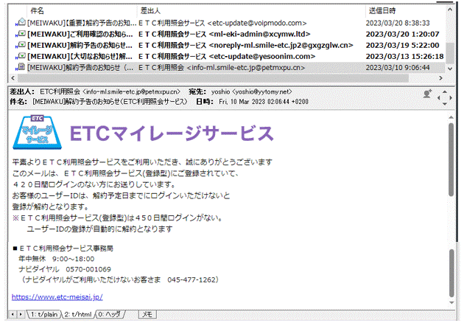Click mail icon of the 2023/03/20 8:38:33 message
The width and height of the screenshot is (464, 323).
click(x=20, y=24)
